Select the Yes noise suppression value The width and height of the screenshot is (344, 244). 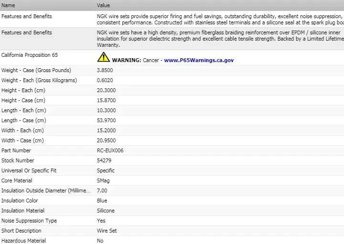click(101, 221)
